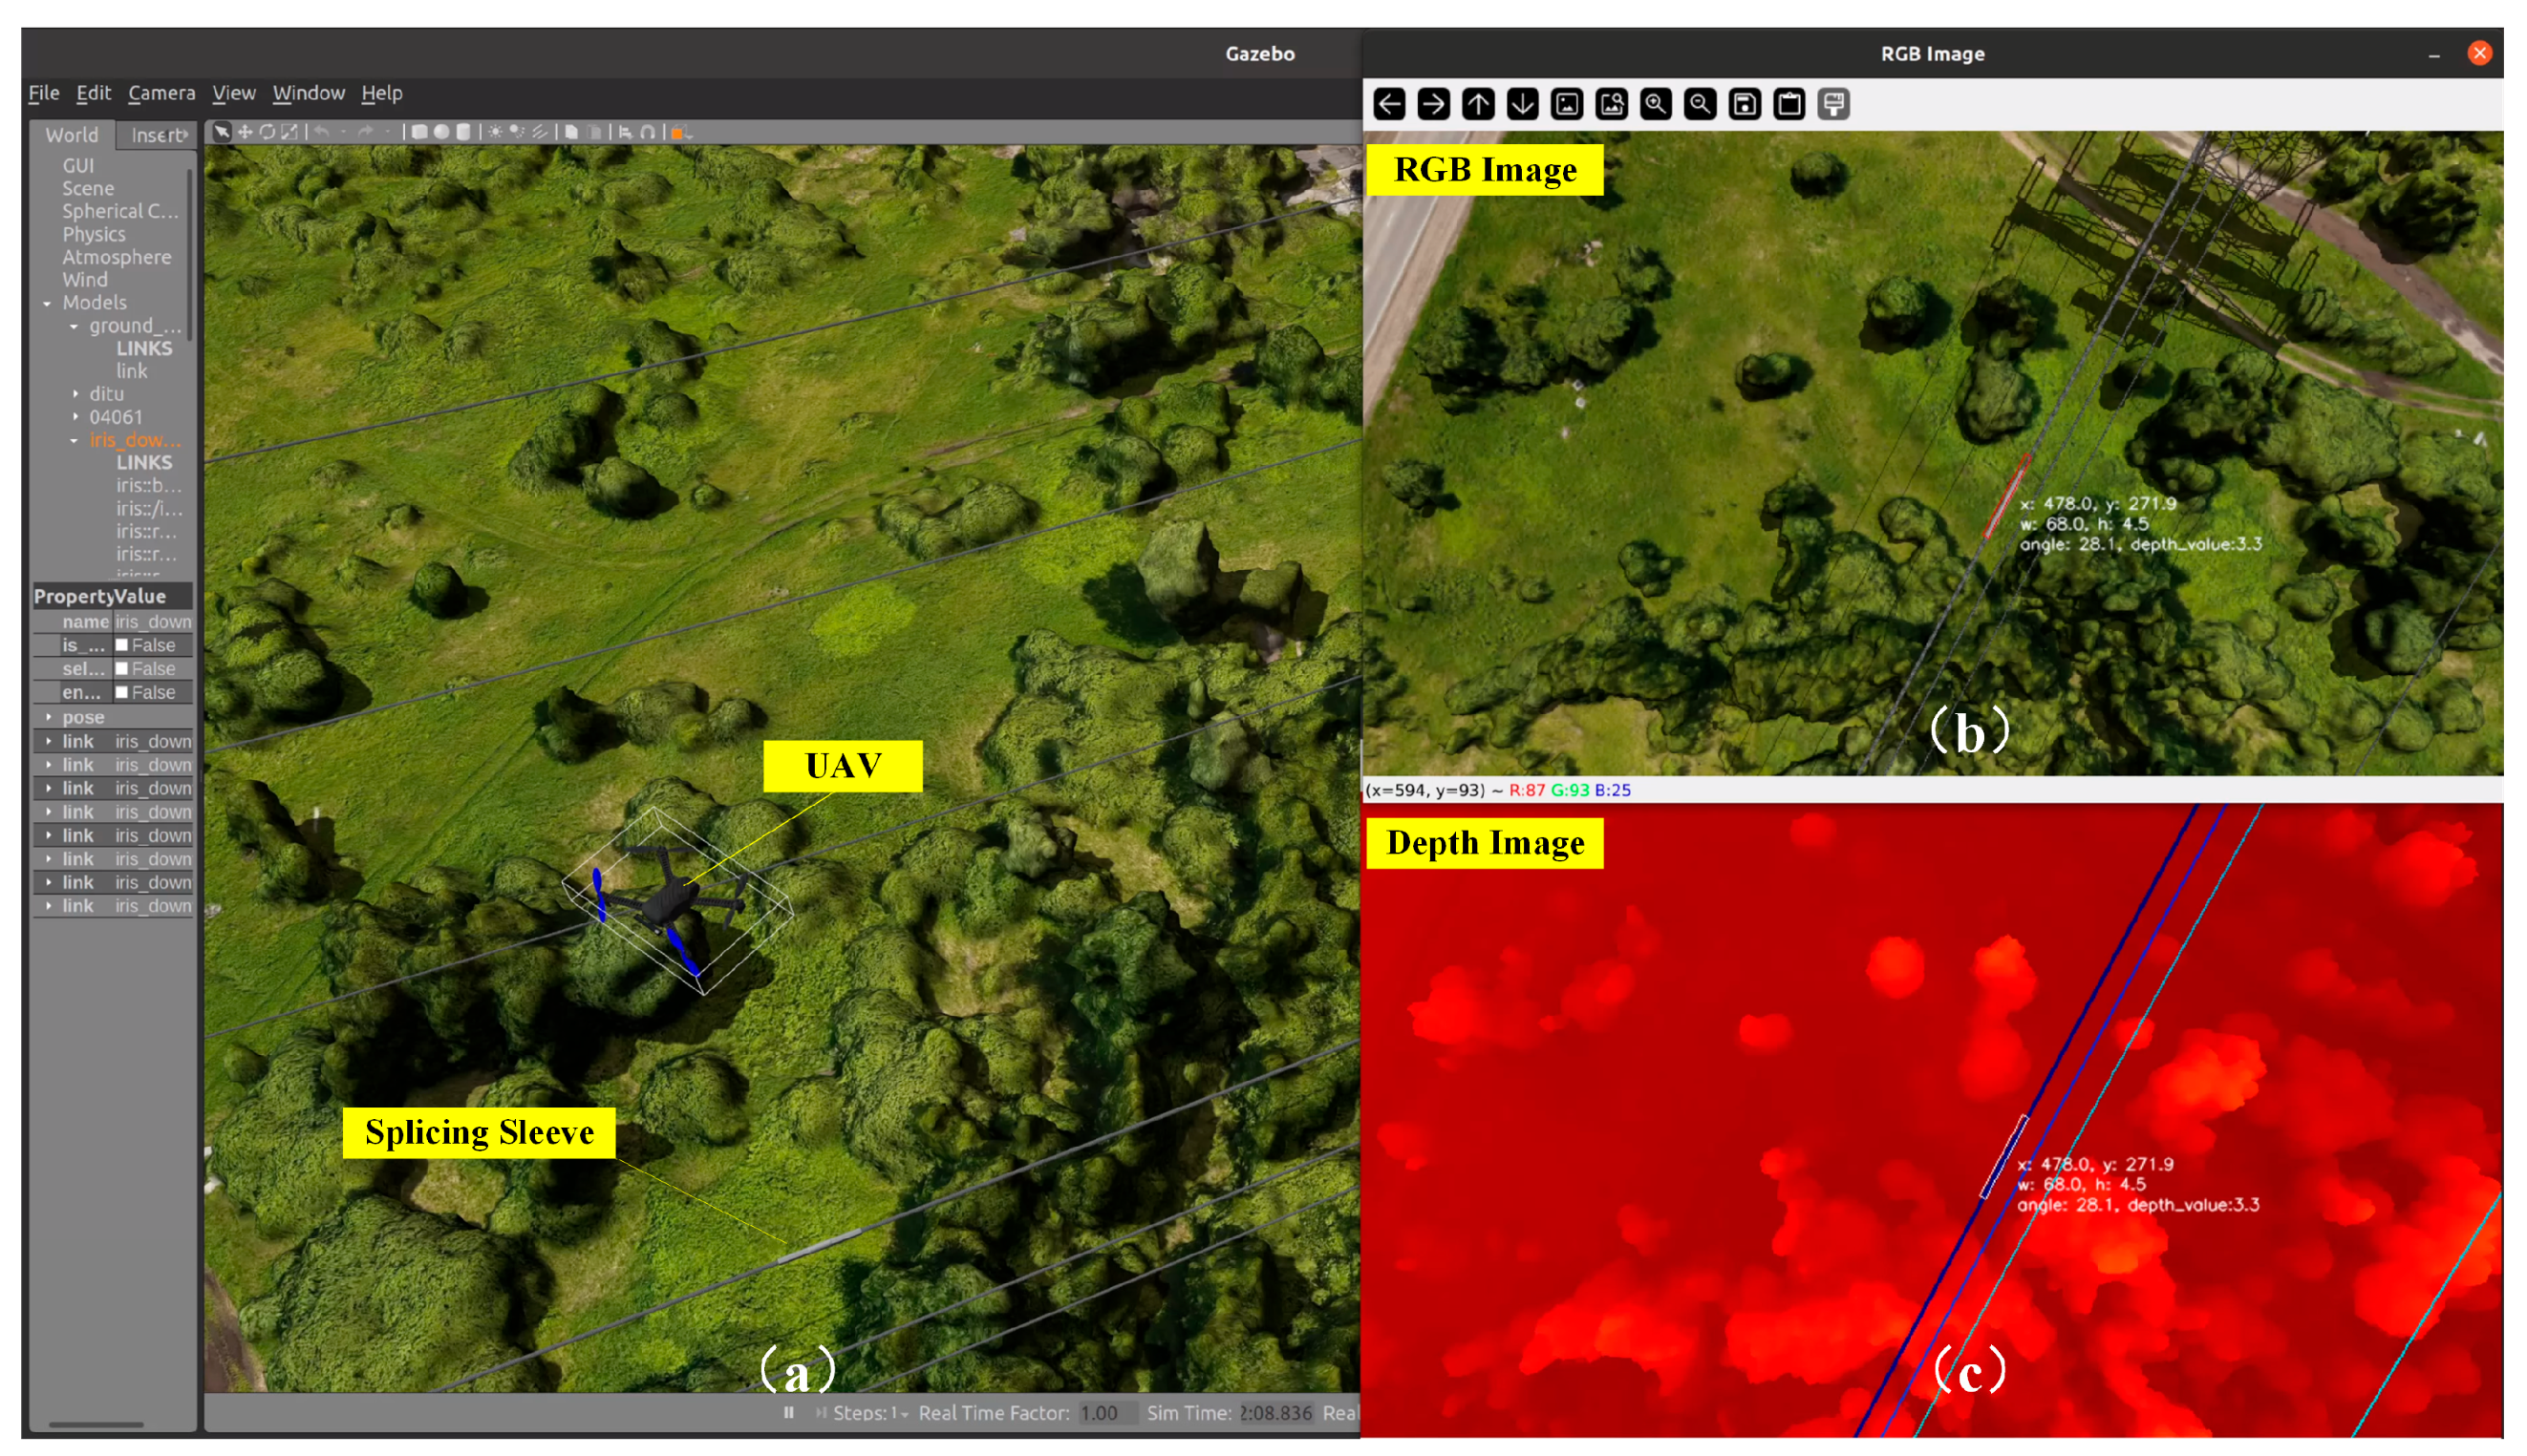Toggle the self_collide False checkbox

[x=122, y=668]
